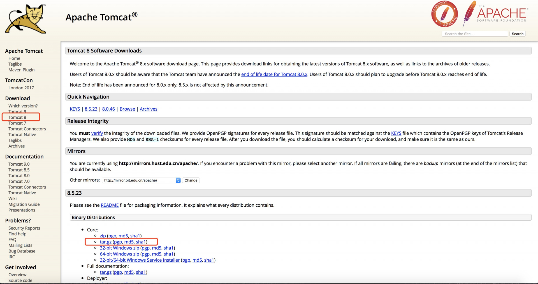The width and height of the screenshot is (538, 284).
Task: Open the Presentations sidebar link
Action: coord(22,210)
